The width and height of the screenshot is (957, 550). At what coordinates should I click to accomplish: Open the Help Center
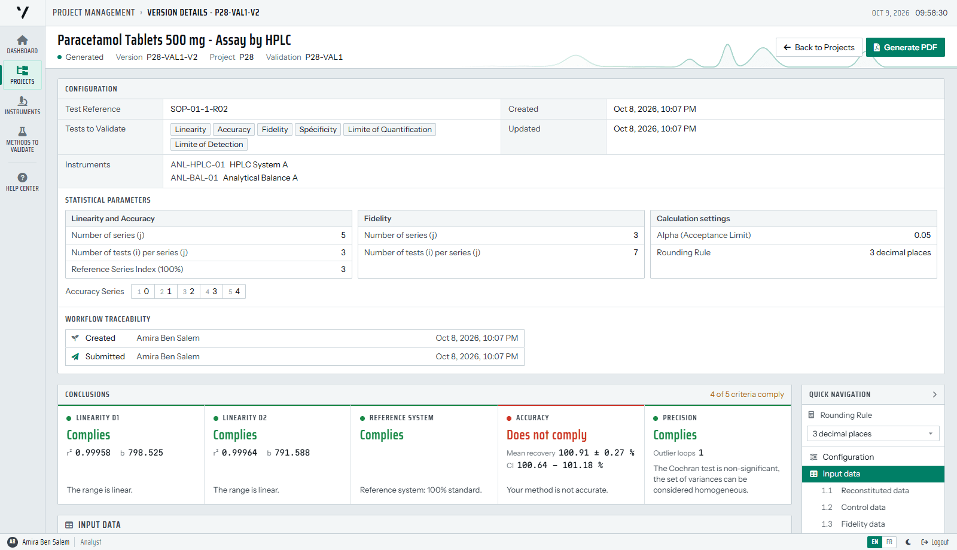(22, 182)
